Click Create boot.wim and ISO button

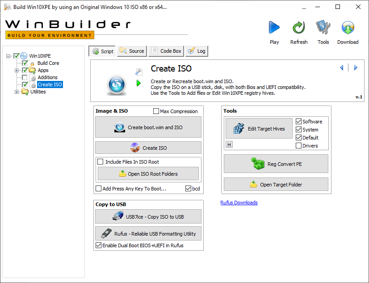click(148, 127)
